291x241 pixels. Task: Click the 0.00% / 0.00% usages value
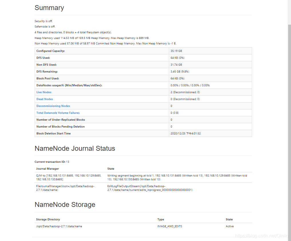[x=190, y=85]
